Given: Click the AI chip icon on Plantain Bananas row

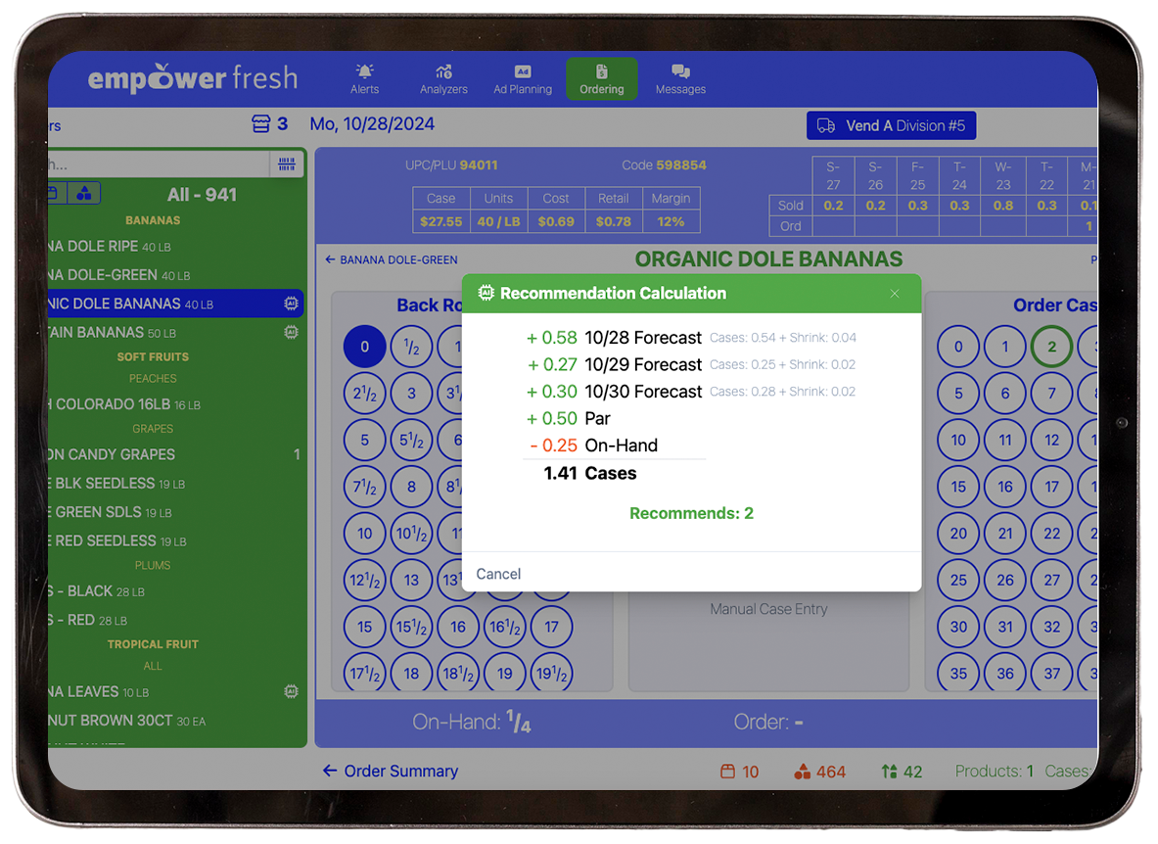Looking at the screenshot, I should (x=291, y=332).
